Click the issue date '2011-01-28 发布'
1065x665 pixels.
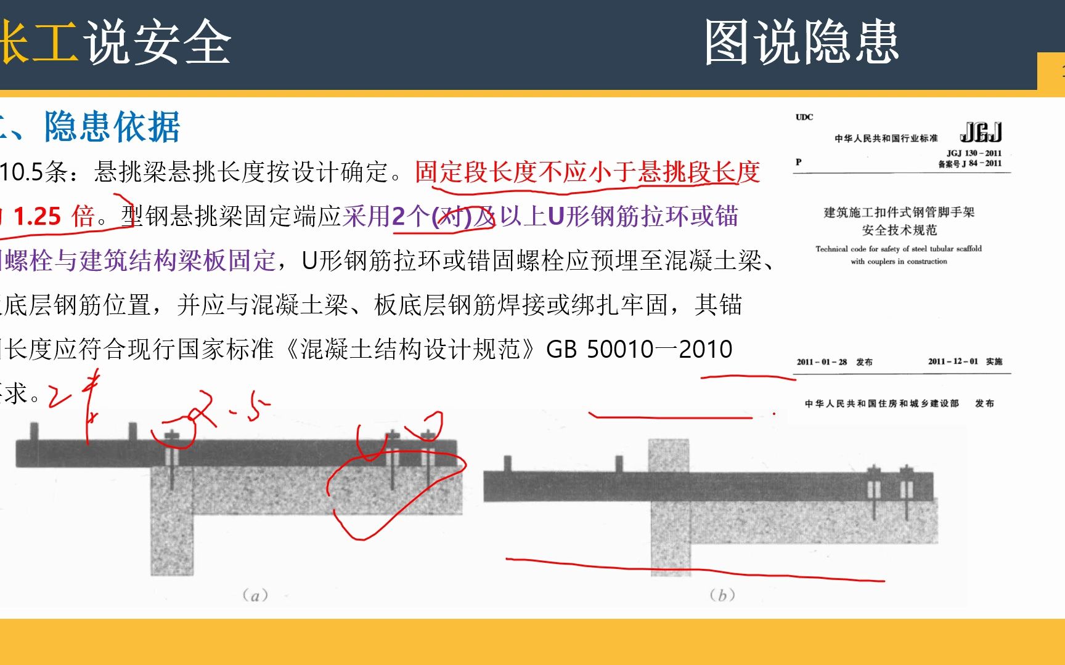[x=834, y=362]
